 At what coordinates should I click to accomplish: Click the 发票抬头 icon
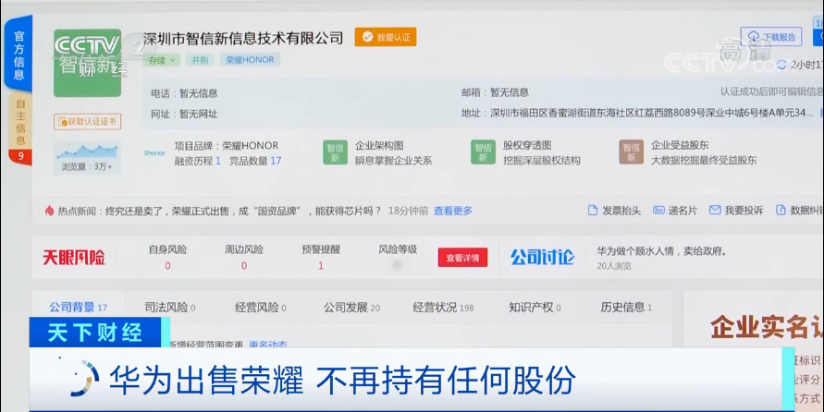(x=593, y=211)
